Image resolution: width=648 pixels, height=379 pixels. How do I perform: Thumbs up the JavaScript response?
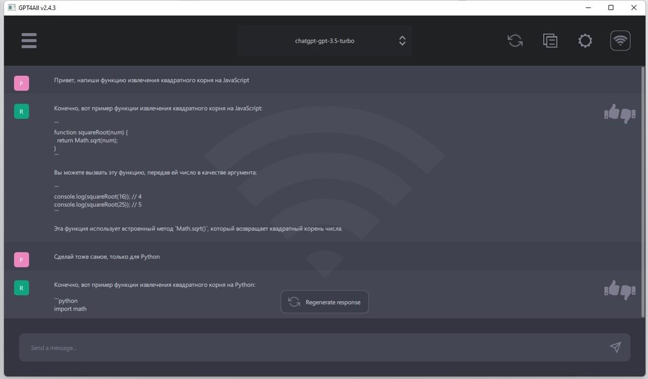[x=612, y=112]
